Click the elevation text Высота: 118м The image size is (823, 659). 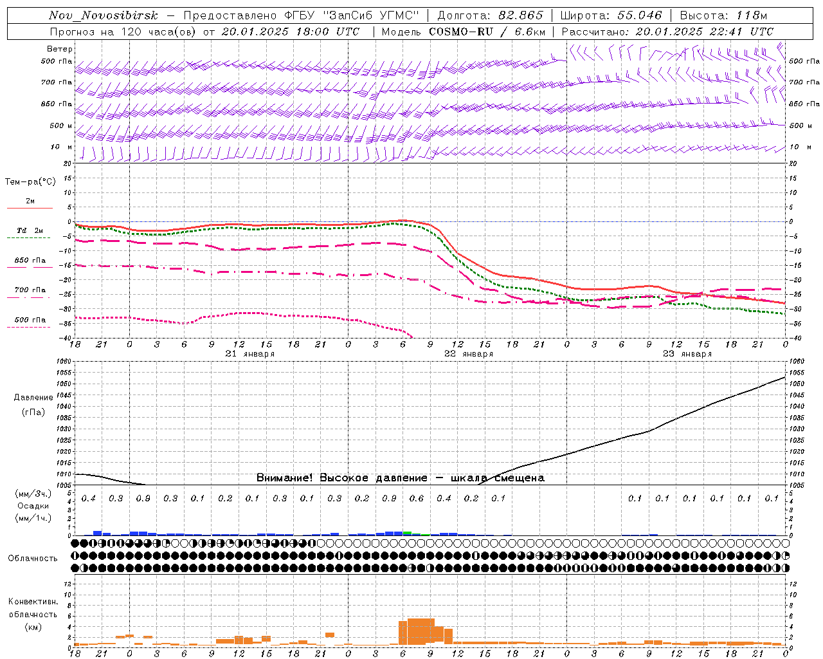click(723, 15)
